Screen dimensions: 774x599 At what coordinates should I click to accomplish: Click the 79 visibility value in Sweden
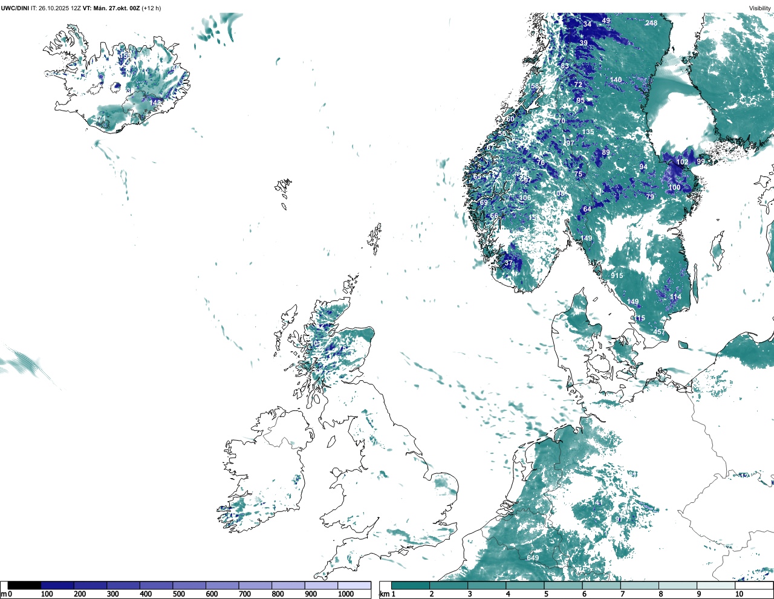(x=650, y=197)
